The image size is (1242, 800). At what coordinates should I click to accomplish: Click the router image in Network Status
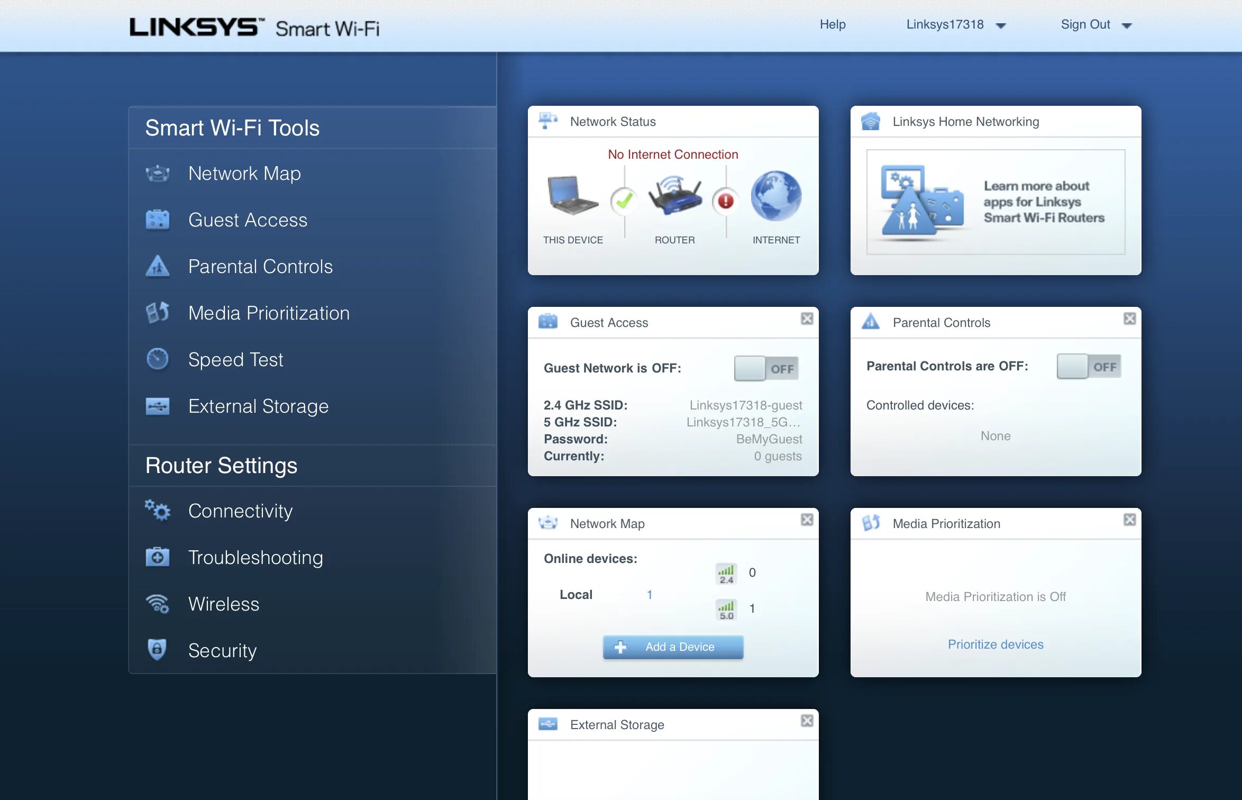pyautogui.click(x=675, y=196)
